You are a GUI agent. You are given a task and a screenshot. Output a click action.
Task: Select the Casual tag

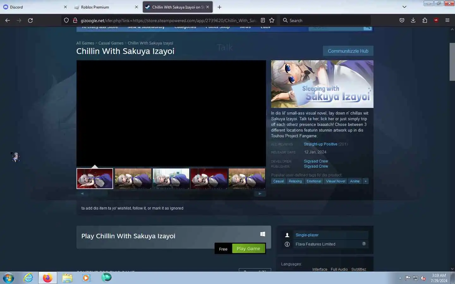click(x=278, y=181)
